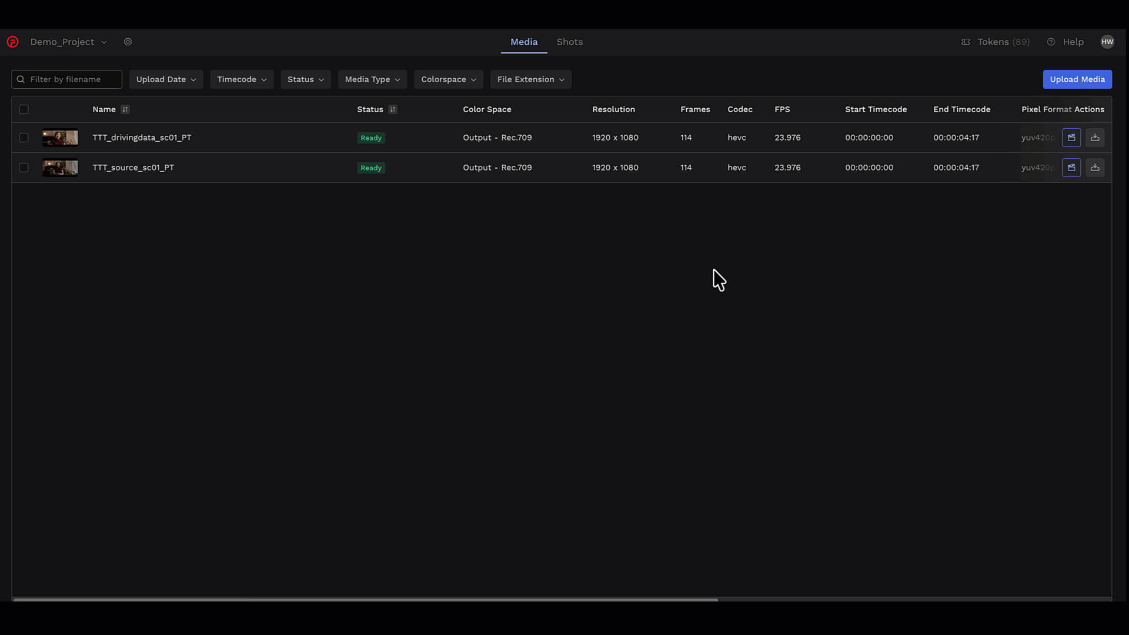Click the Upload Media button

1077,79
